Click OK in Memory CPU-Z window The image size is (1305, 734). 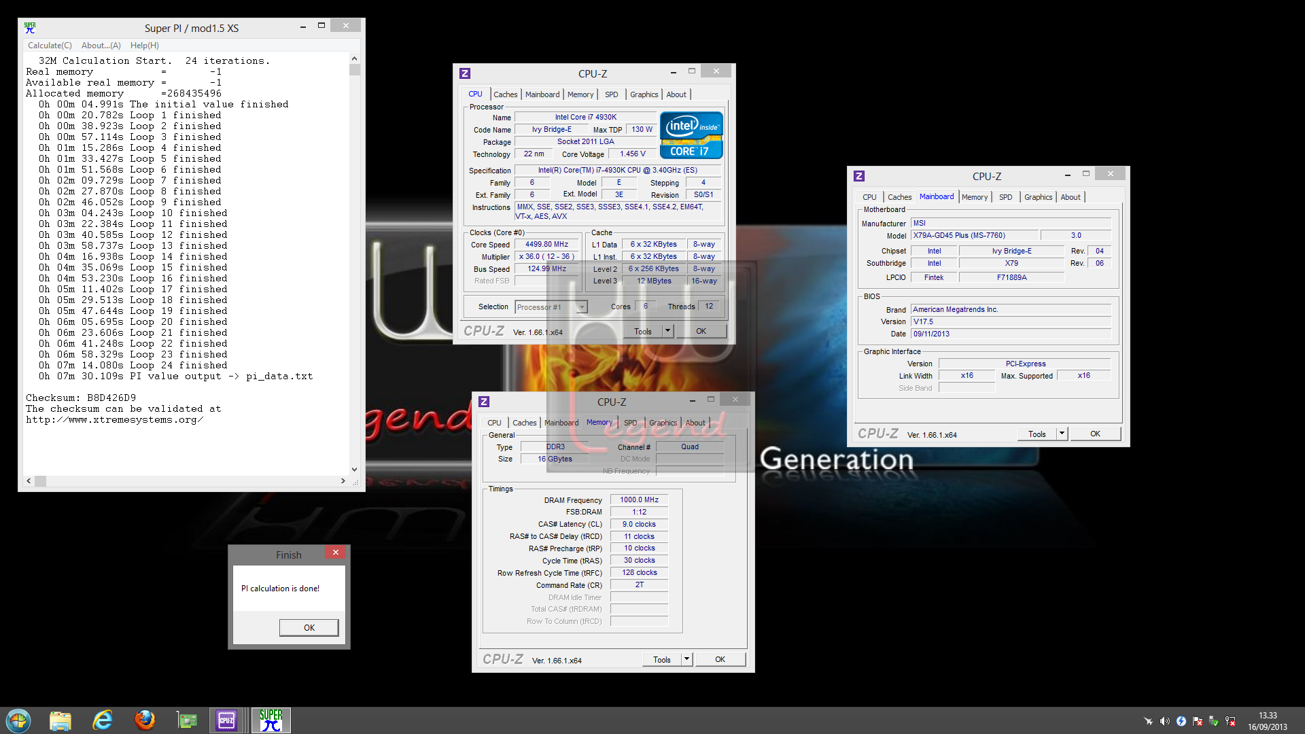point(720,659)
